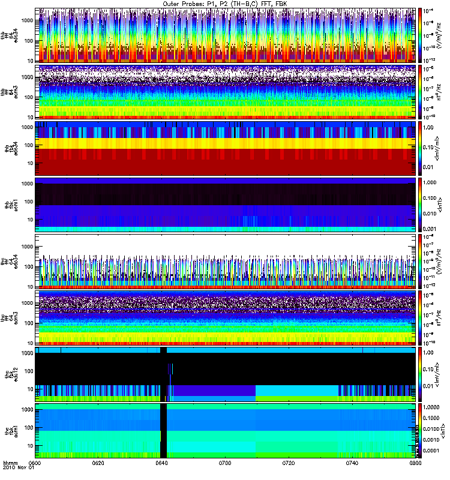
Task: Click the 'thc fff 64 scm3' y-axis label
Action: click(10, 318)
